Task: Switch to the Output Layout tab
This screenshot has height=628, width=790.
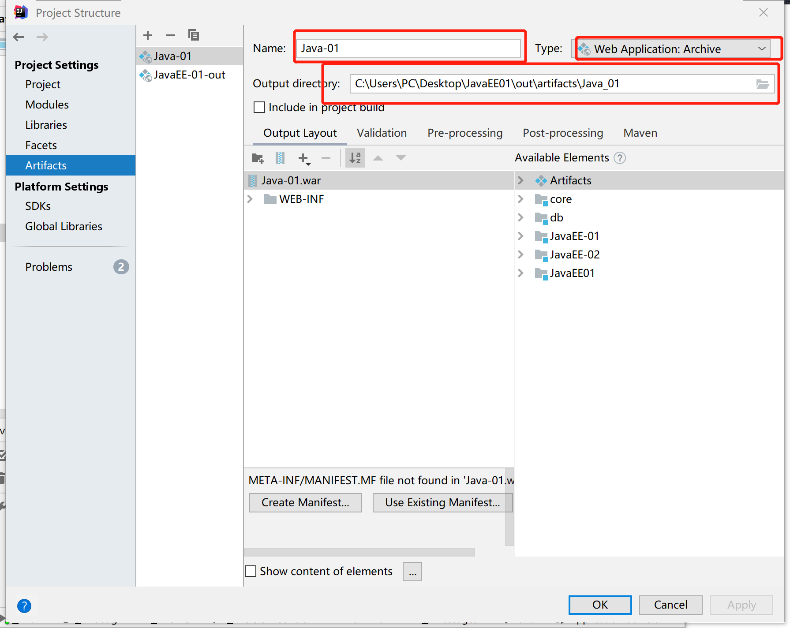Action: tap(300, 133)
